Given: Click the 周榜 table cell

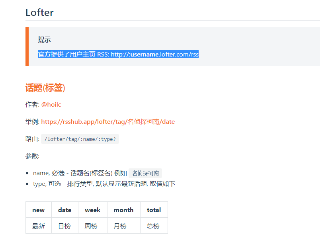Looking at the screenshot, I should (x=93, y=226).
